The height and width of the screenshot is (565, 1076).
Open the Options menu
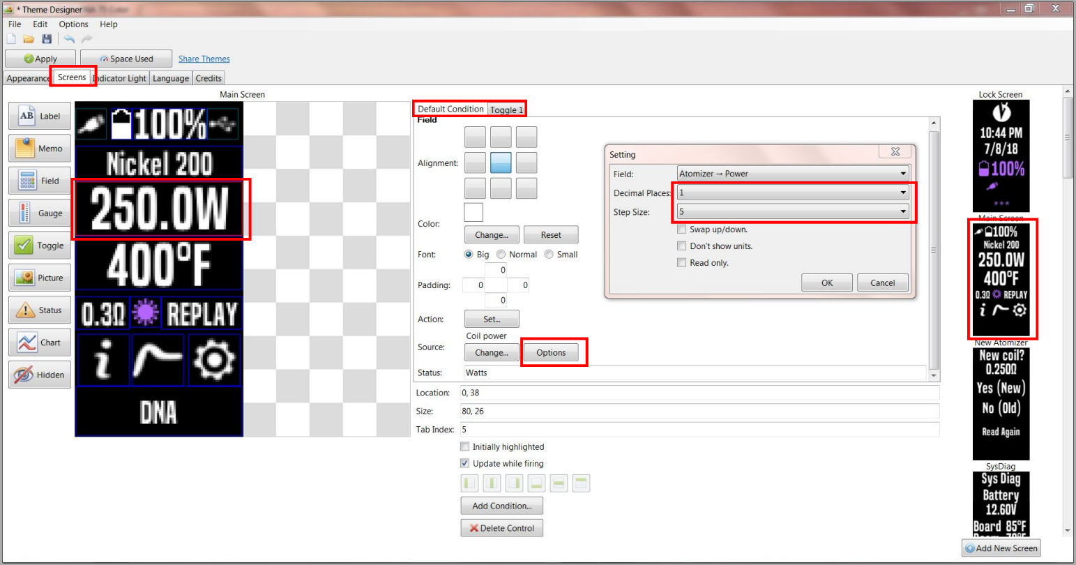73,24
